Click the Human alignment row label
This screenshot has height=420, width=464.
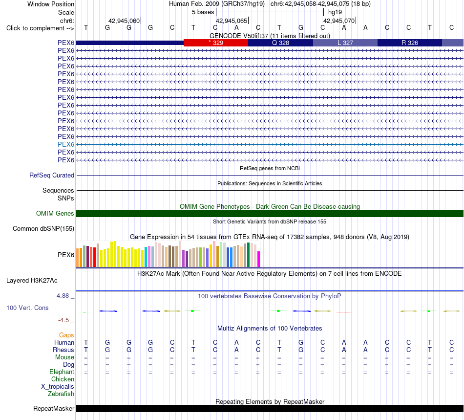(x=64, y=342)
